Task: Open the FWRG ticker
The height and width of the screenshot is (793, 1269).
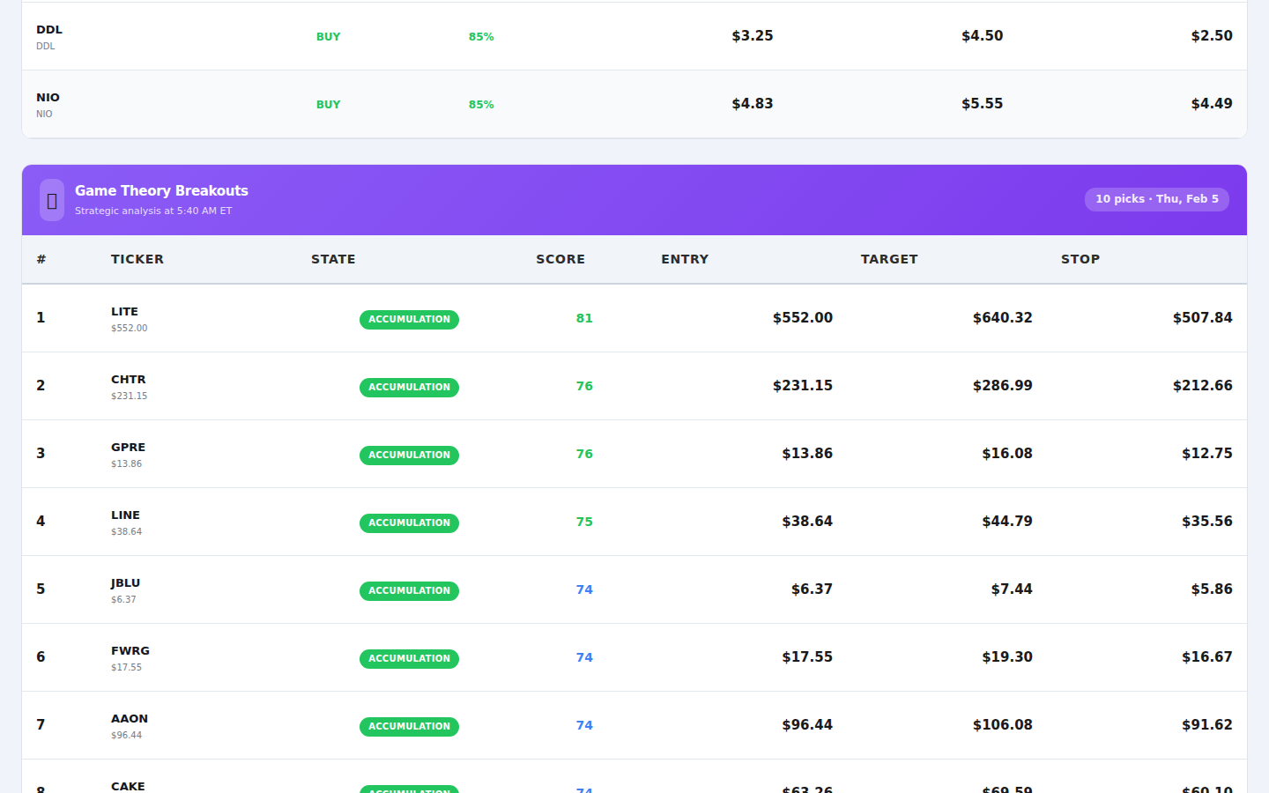Action: click(x=130, y=651)
